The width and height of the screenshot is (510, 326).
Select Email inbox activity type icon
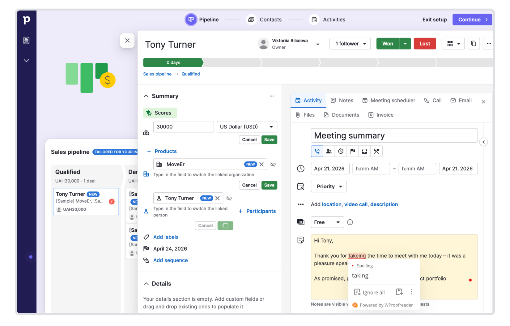[364, 151]
